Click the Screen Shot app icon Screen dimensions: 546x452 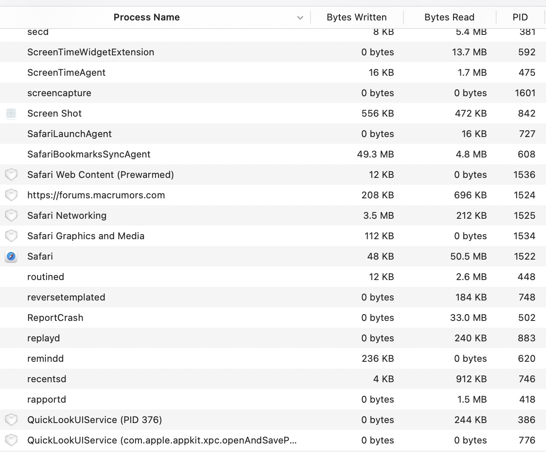click(11, 113)
